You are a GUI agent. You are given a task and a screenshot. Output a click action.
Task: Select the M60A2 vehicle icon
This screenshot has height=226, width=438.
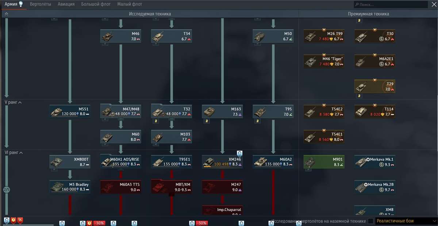pyautogui.click(x=273, y=161)
